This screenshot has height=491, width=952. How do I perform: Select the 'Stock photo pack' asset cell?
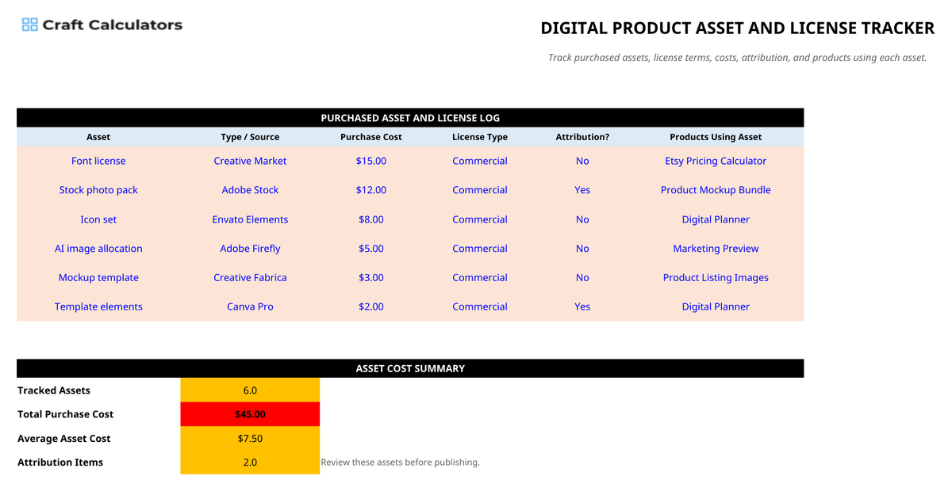(x=98, y=190)
